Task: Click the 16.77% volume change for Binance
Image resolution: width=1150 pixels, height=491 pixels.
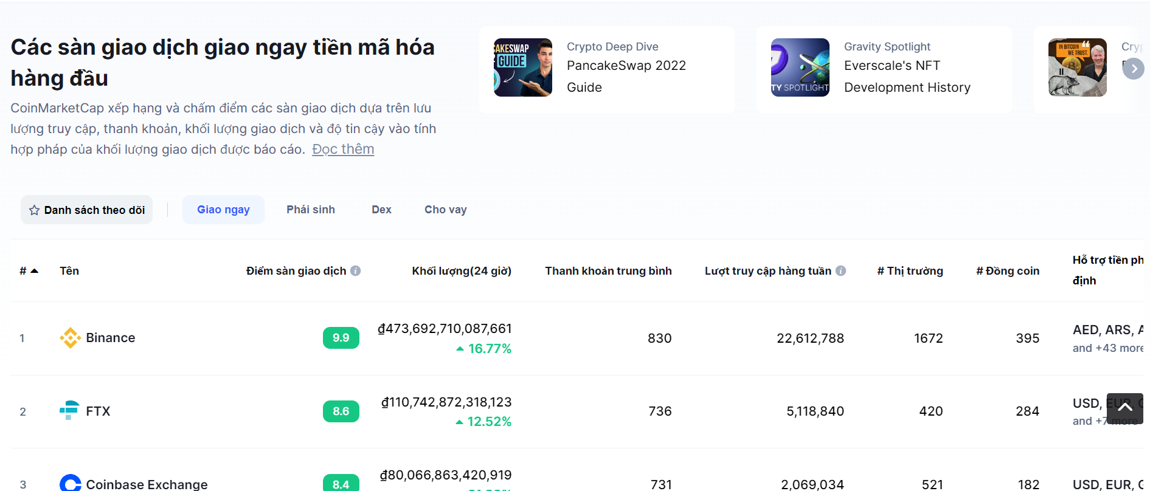Action: pyautogui.click(x=484, y=349)
